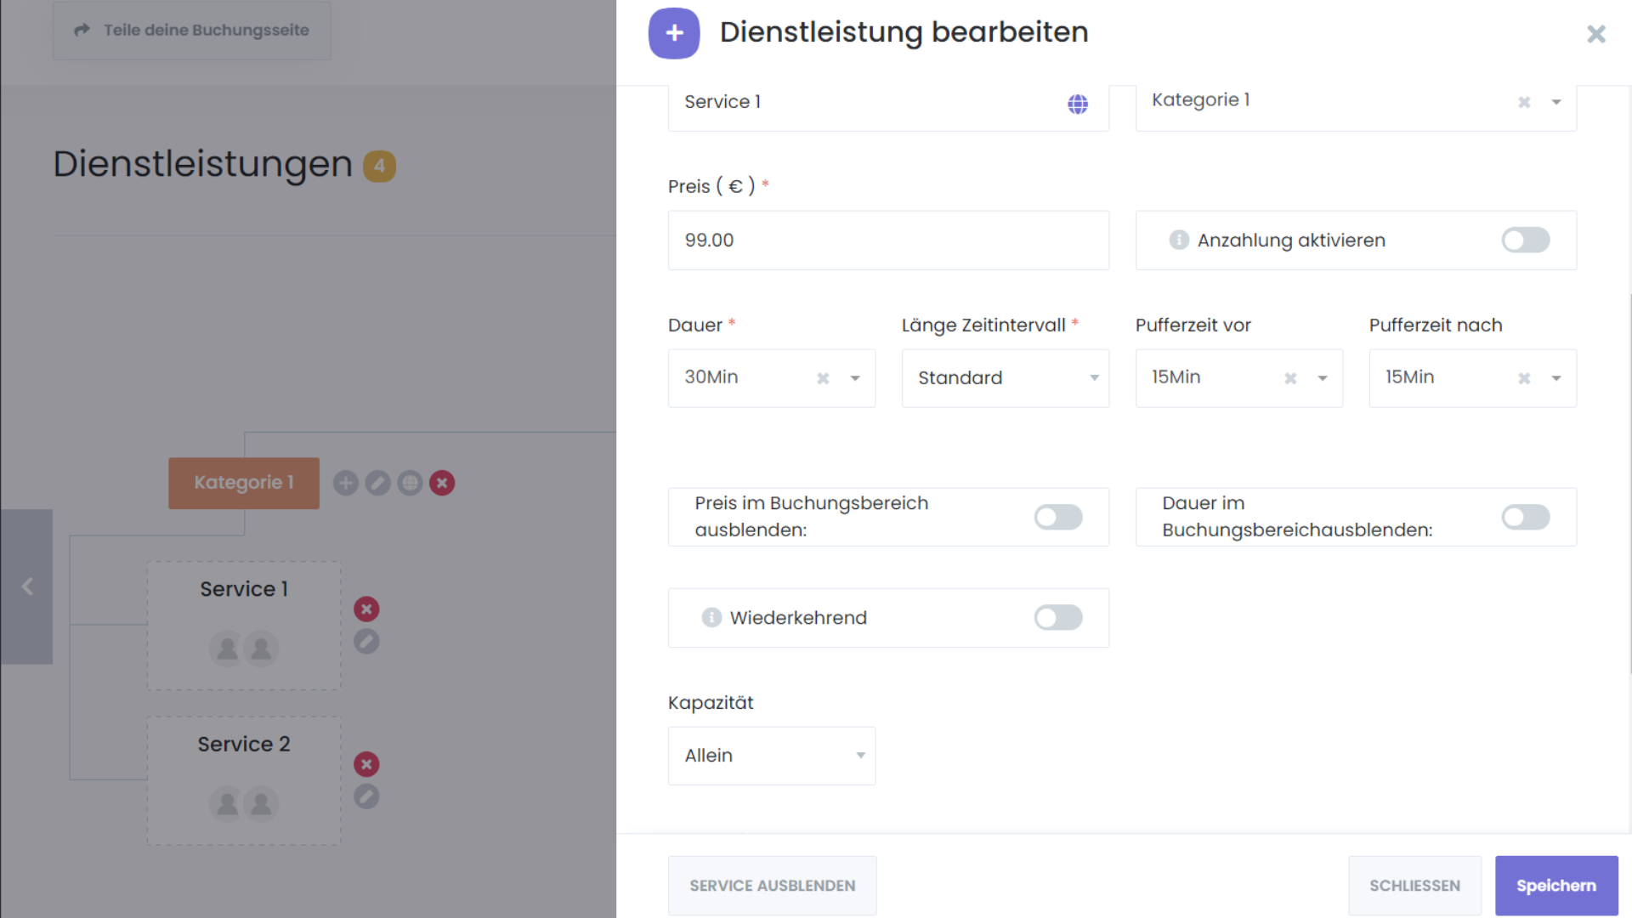Click the globe icon beside Kategorie 1 tag
Screen dimensions: 1632x918
click(410, 483)
